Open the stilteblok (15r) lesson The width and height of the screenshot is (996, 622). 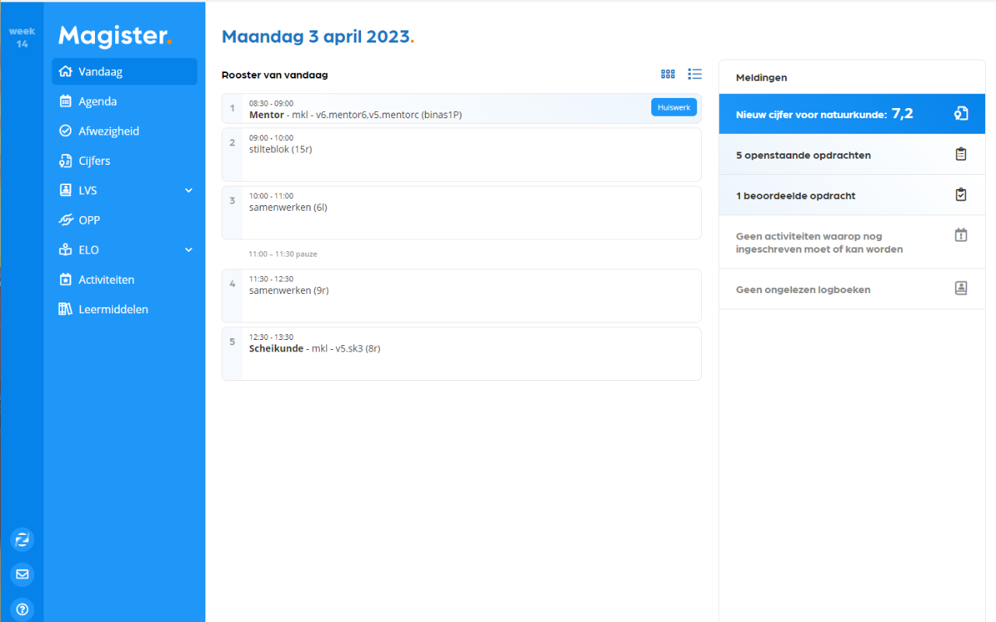tap(461, 155)
